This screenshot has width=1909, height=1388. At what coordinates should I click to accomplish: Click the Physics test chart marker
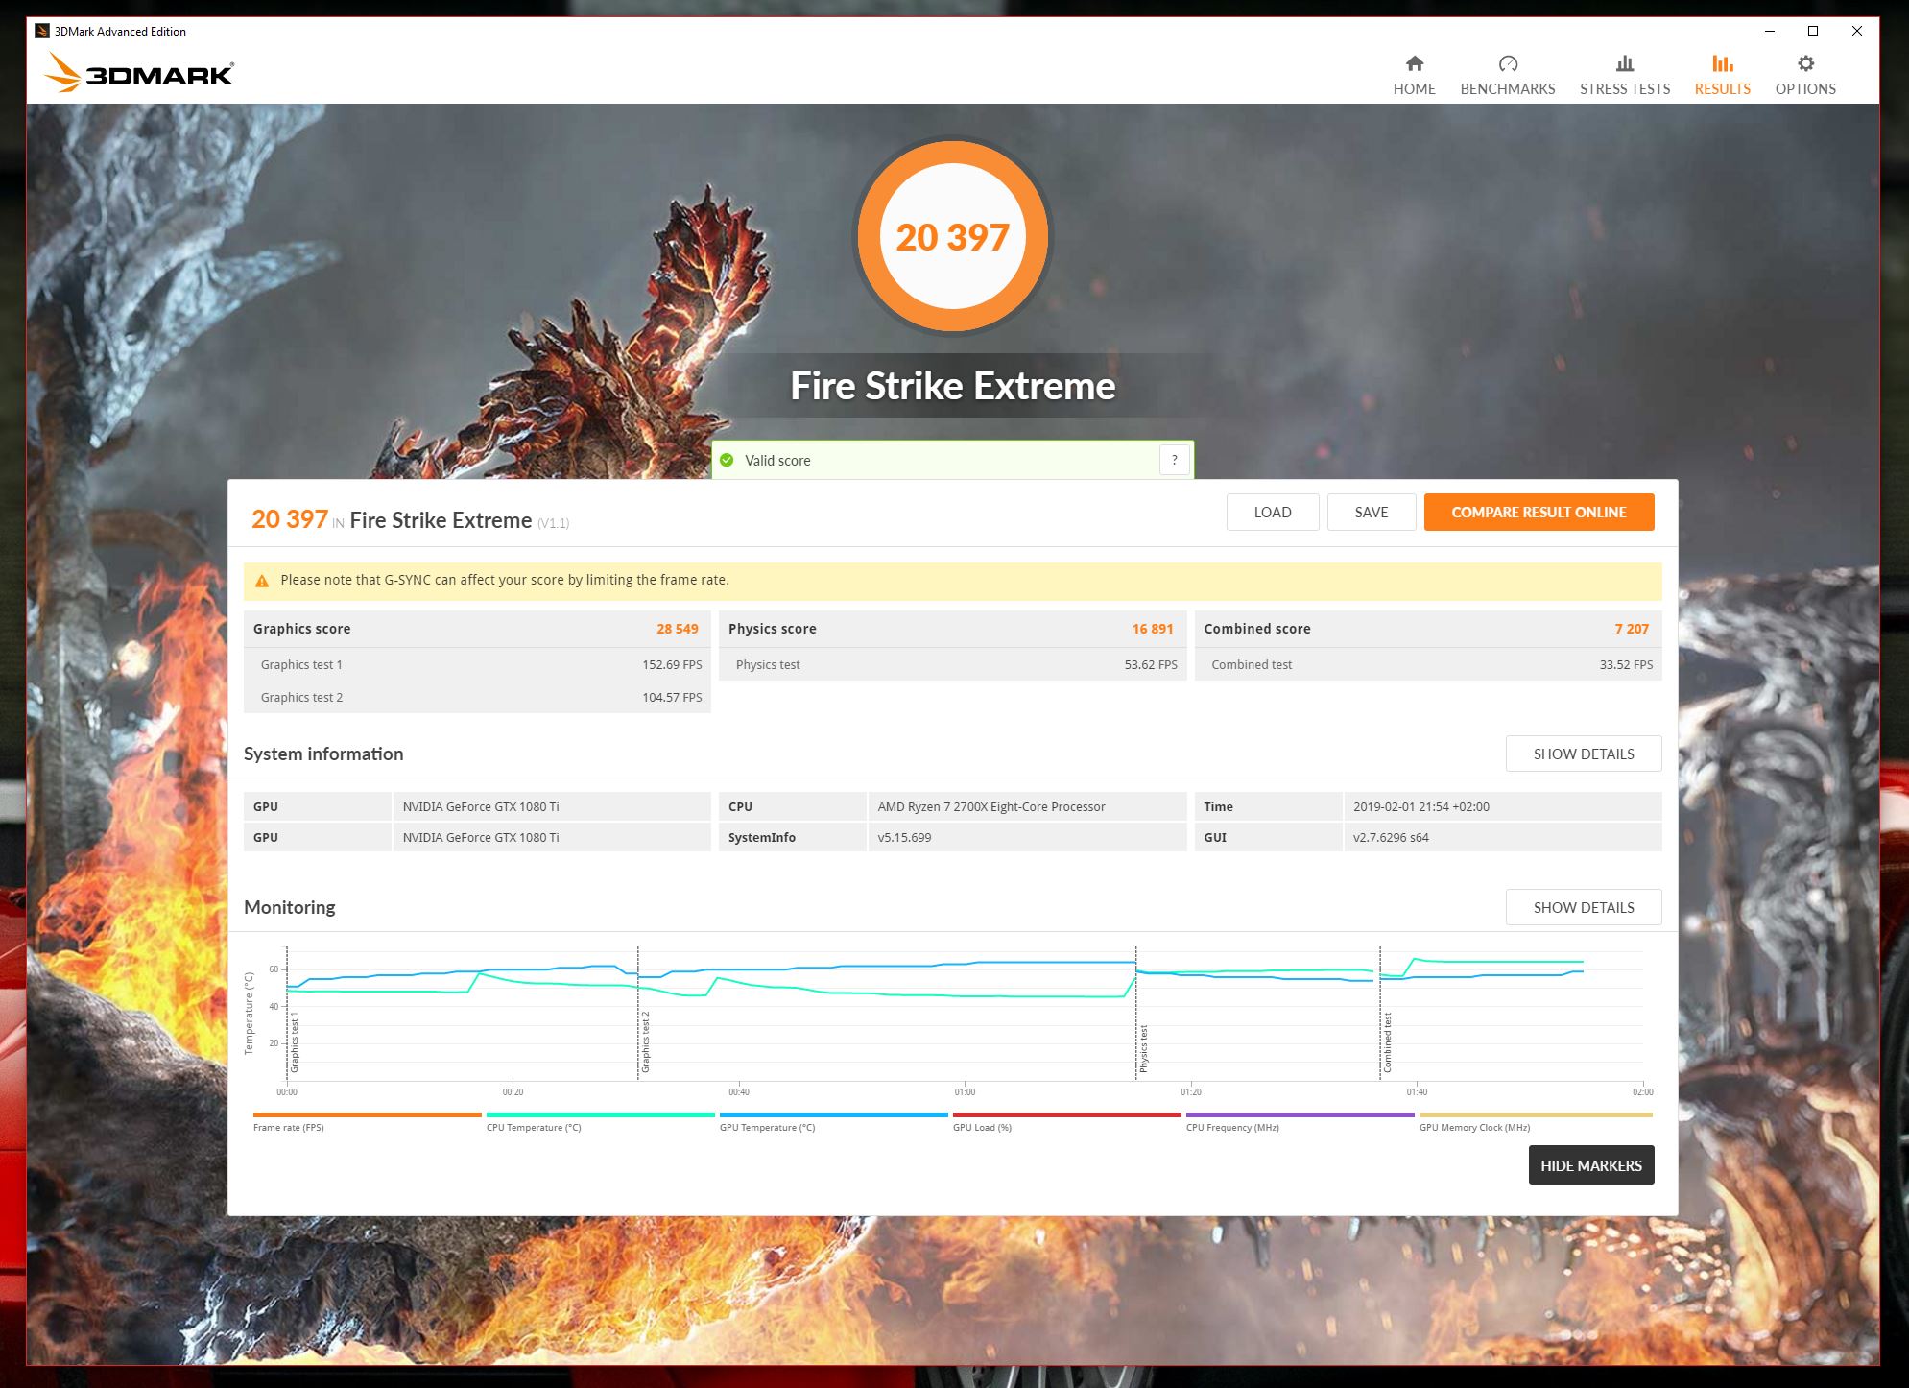[1143, 1048]
